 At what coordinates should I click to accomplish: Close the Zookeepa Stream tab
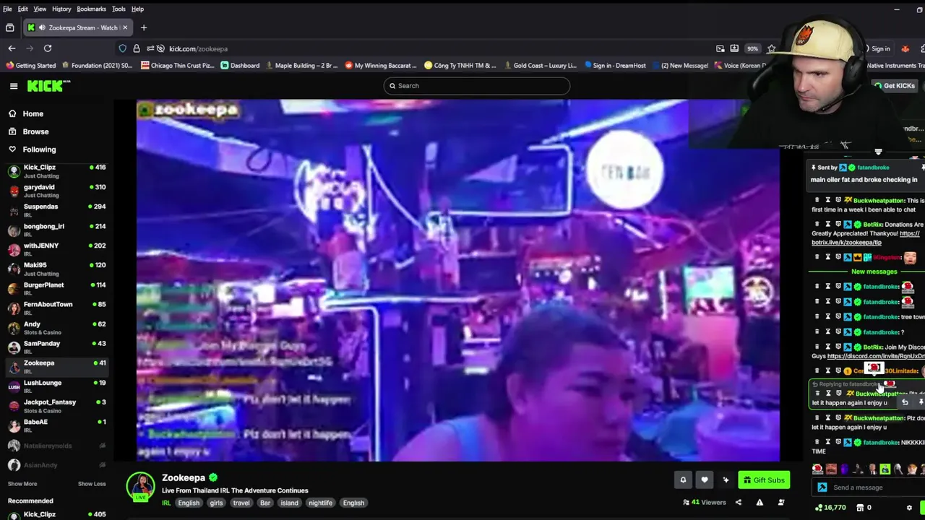[125, 27]
